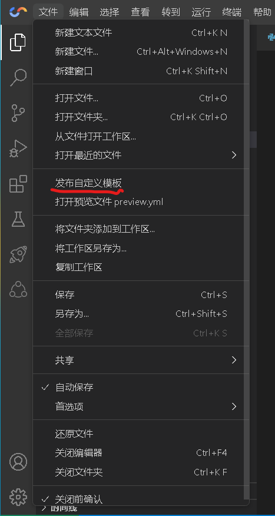Screen dimensions: 275x516
Task: Open the Run and Debug icon
Action: [18, 148]
